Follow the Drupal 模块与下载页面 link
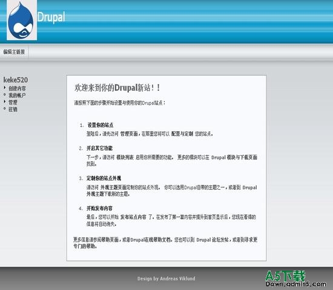This screenshot has width=333, height=290. point(234,157)
